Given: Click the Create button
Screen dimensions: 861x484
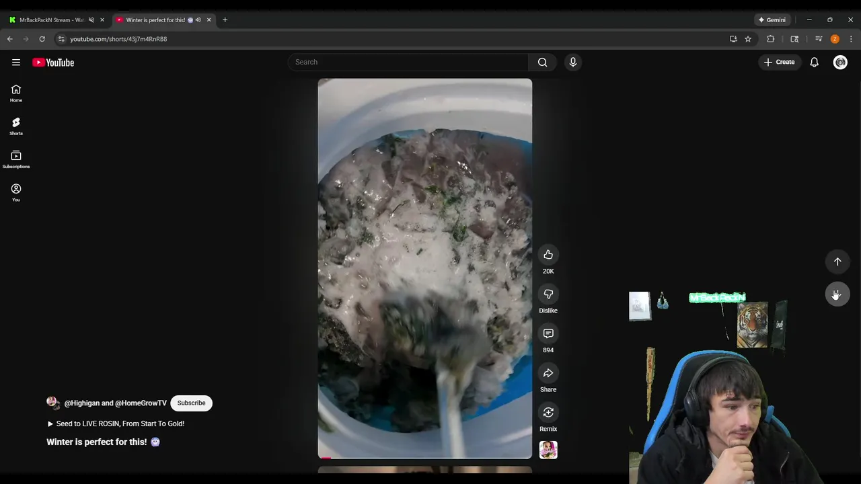Looking at the screenshot, I should tap(780, 63).
